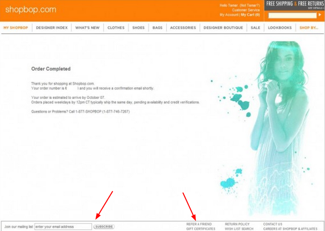Open the Lookbooks menu

[280, 28]
